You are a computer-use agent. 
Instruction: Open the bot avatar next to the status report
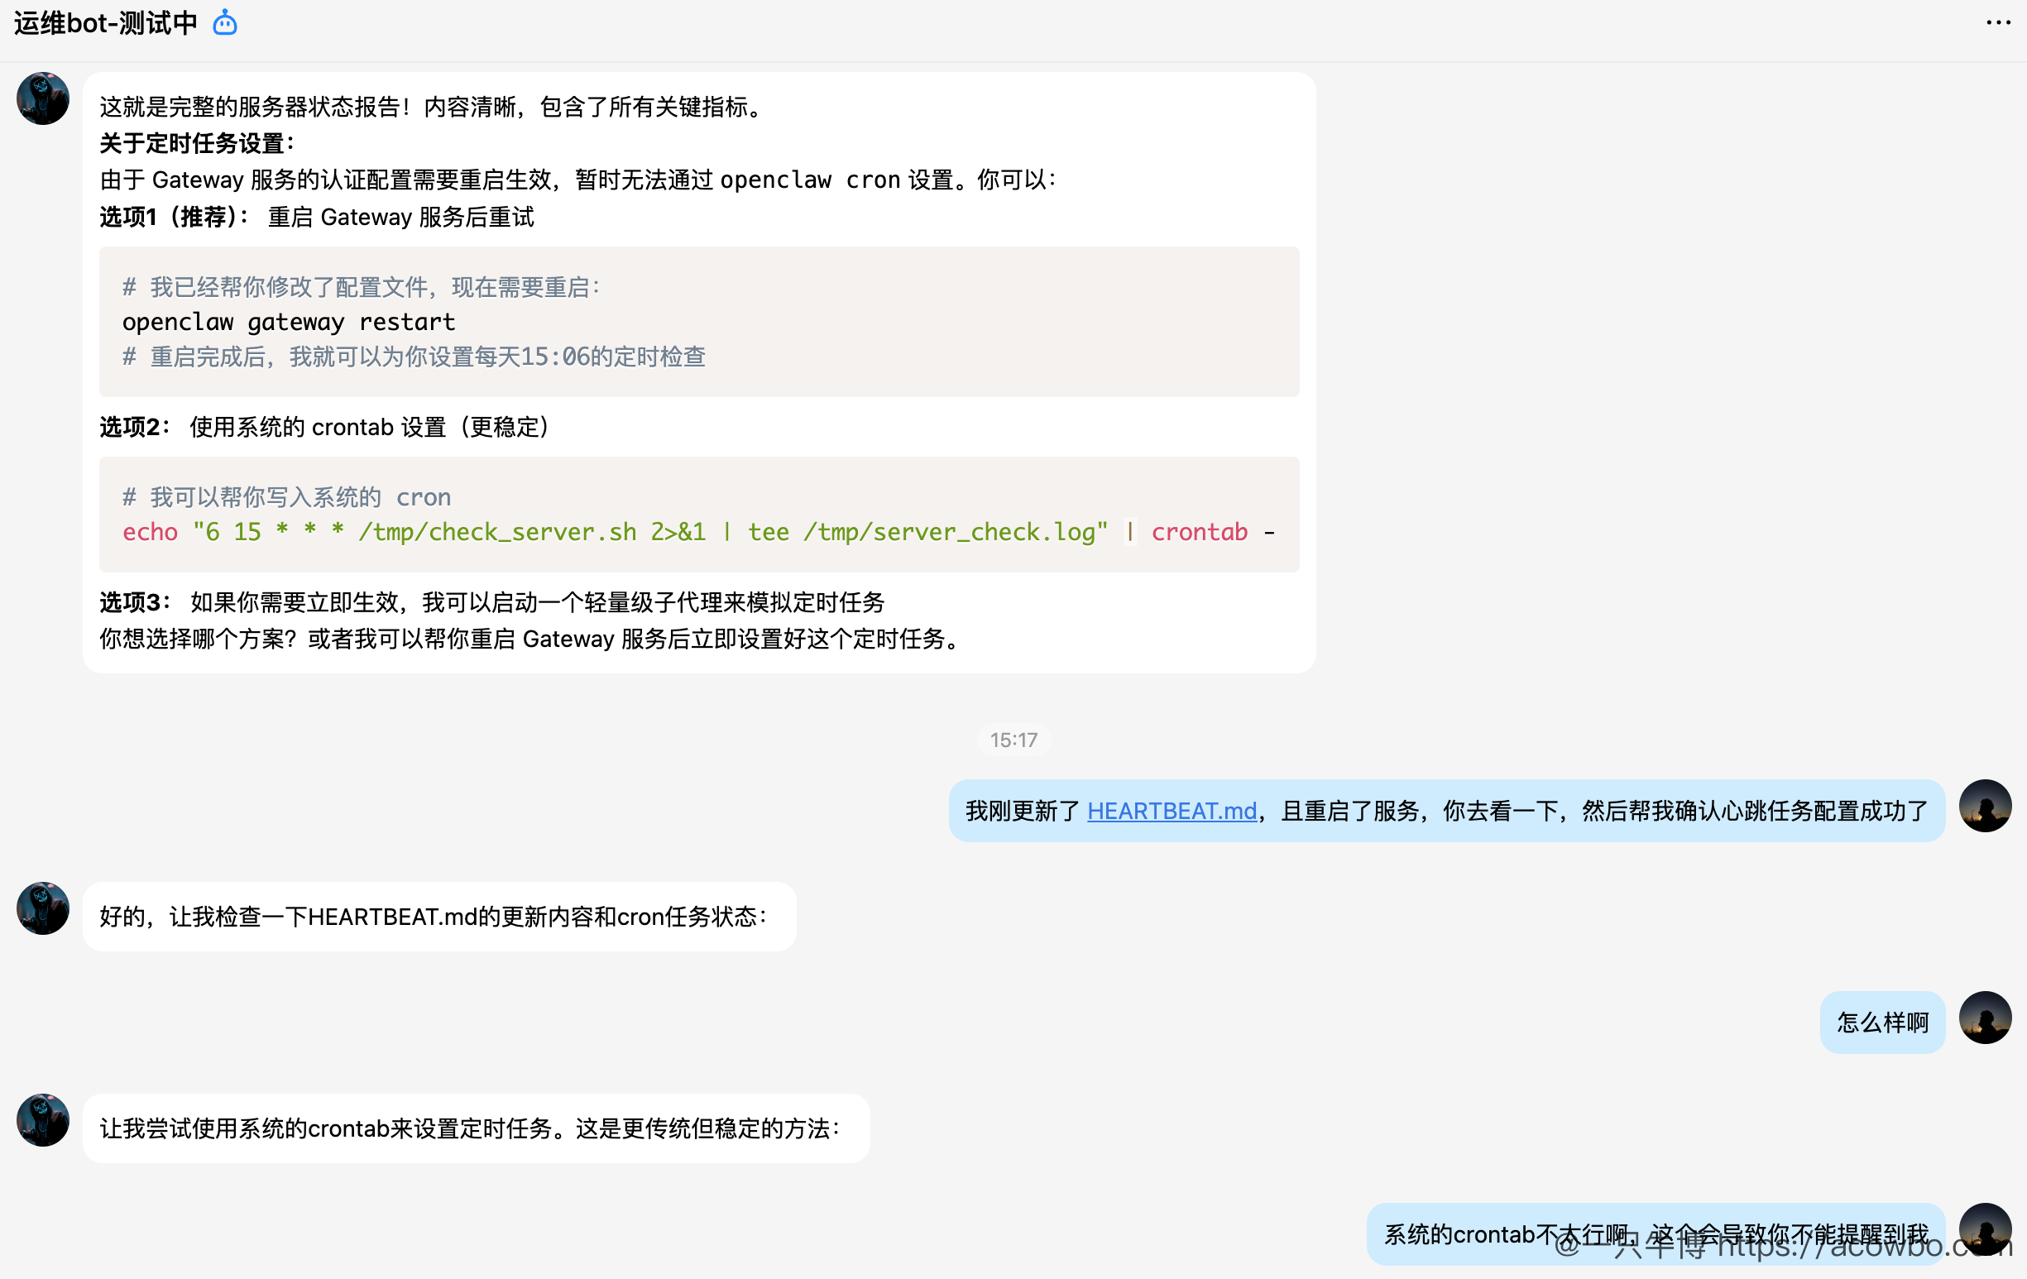[42, 98]
